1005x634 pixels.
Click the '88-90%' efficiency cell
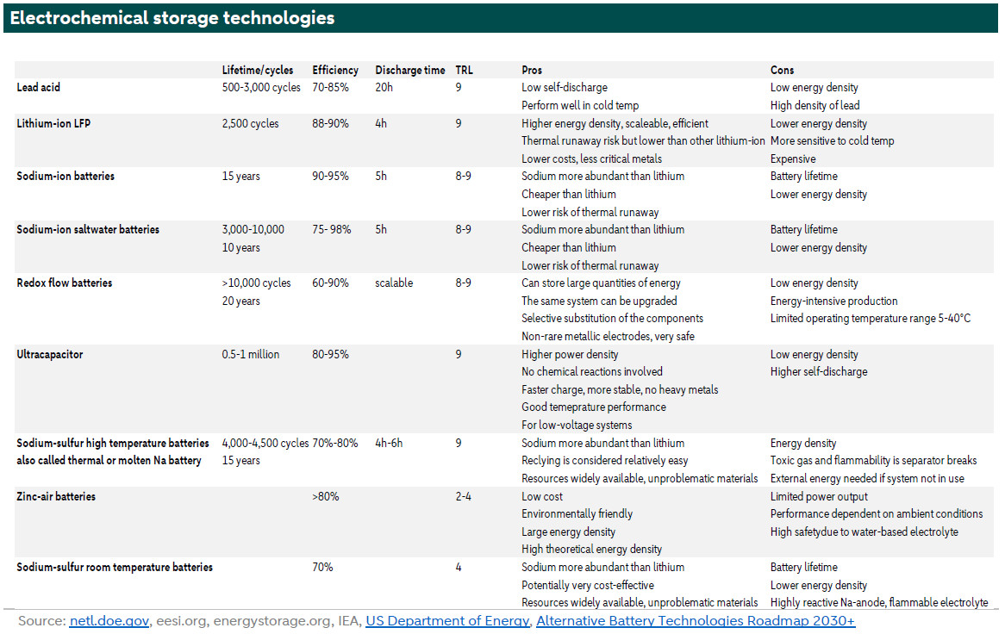click(330, 123)
